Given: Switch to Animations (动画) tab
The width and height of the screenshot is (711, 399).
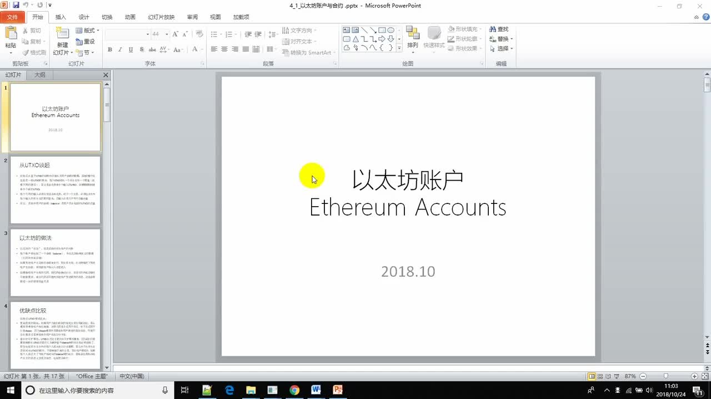Looking at the screenshot, I should click(x=130, y=17).
